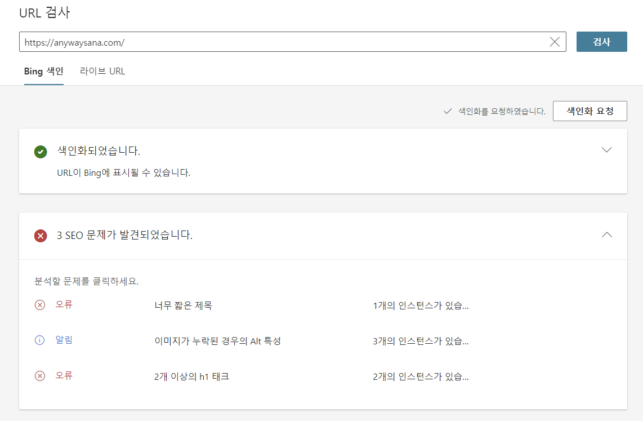The height and width of the screenshot is (421, 643).
Task: Switch to the 라이브 URL tab
Action: (102, 71)
